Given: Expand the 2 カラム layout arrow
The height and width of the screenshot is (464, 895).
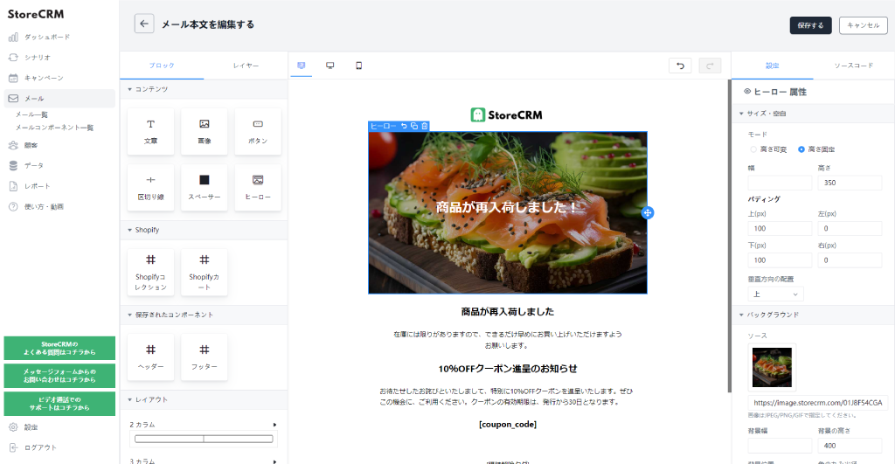Looking at the screenshot, I should 274,425.
